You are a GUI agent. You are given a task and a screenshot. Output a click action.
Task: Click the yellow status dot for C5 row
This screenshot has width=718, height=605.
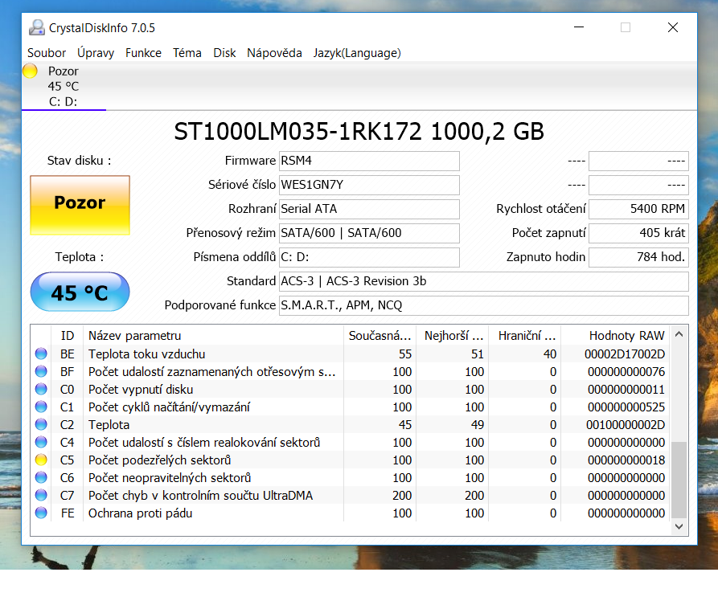tap(41, 460)
